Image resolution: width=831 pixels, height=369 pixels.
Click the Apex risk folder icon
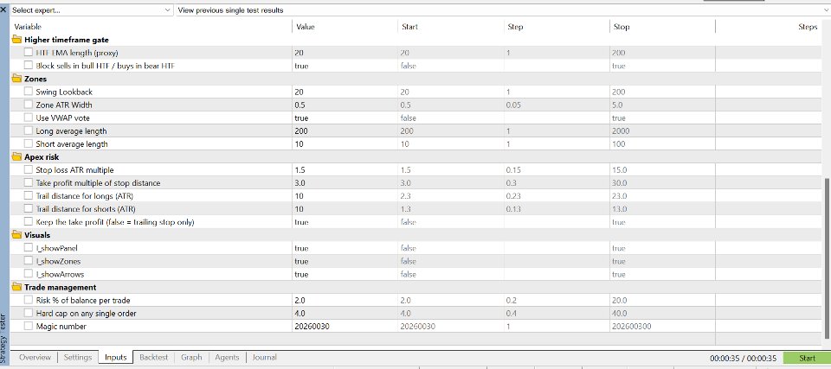[x=16, y=156]
